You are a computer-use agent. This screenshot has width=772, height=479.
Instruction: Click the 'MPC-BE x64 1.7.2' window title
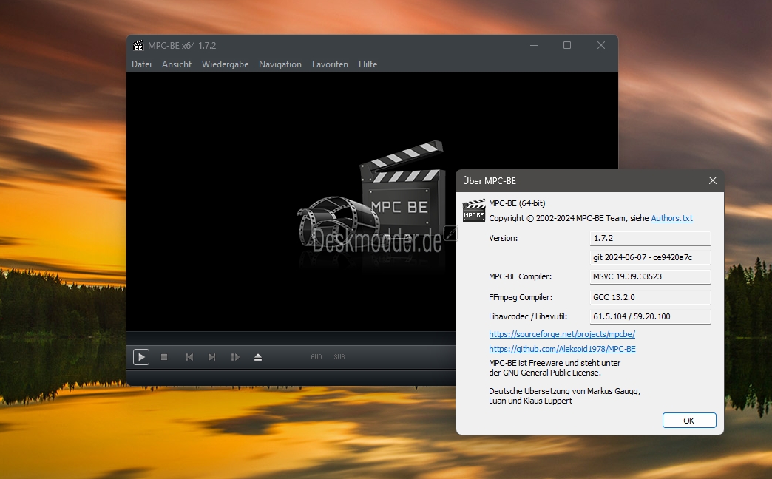coord(182,45)
